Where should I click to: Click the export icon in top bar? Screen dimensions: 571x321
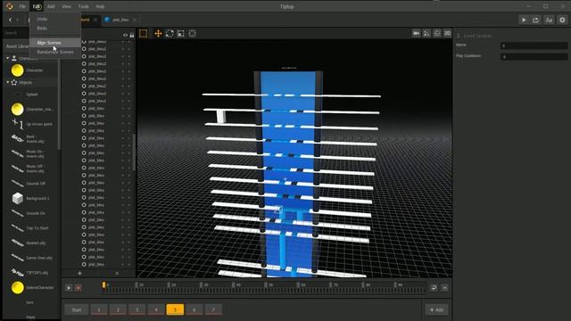click(x=535, y=20)
